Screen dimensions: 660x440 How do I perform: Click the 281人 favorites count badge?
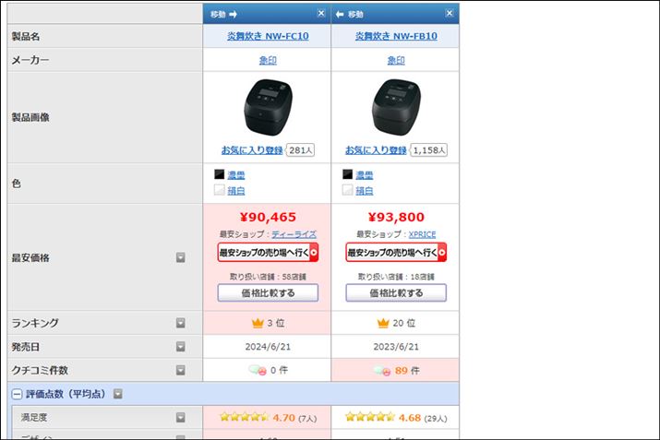[x=301, y=150]
